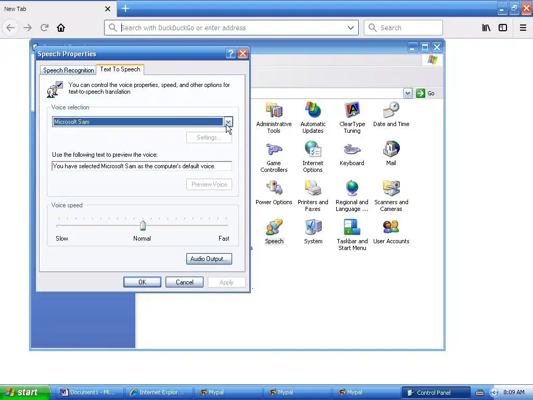
Task: Click the Speech Properties help question mark
Action: 231,54
